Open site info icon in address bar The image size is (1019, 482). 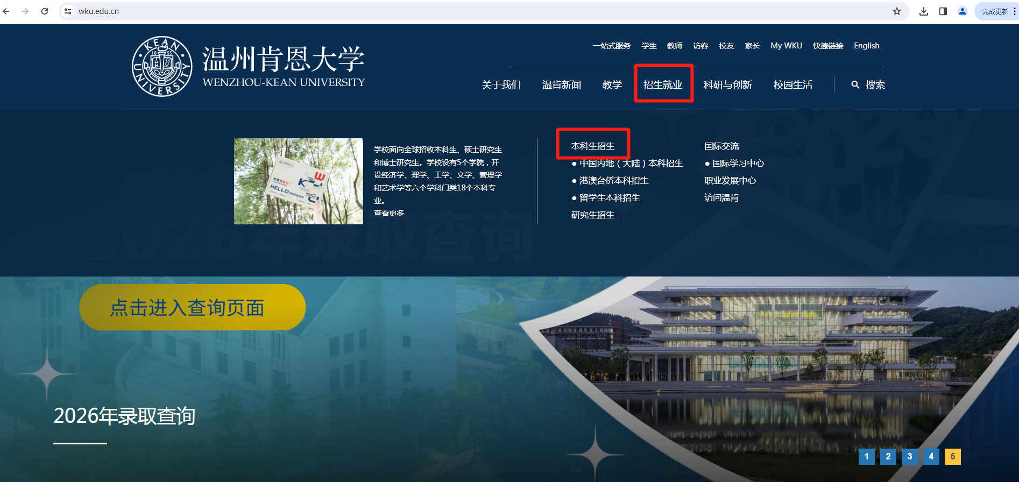[68, 11]
